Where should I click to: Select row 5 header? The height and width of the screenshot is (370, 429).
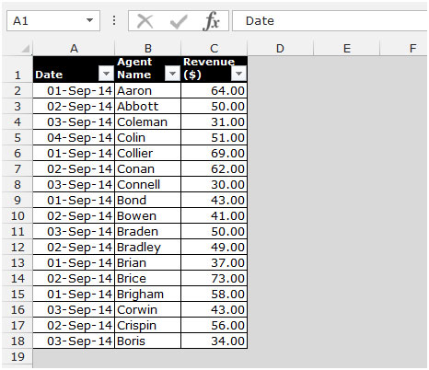pyautogui.click(x=17, y=137)
